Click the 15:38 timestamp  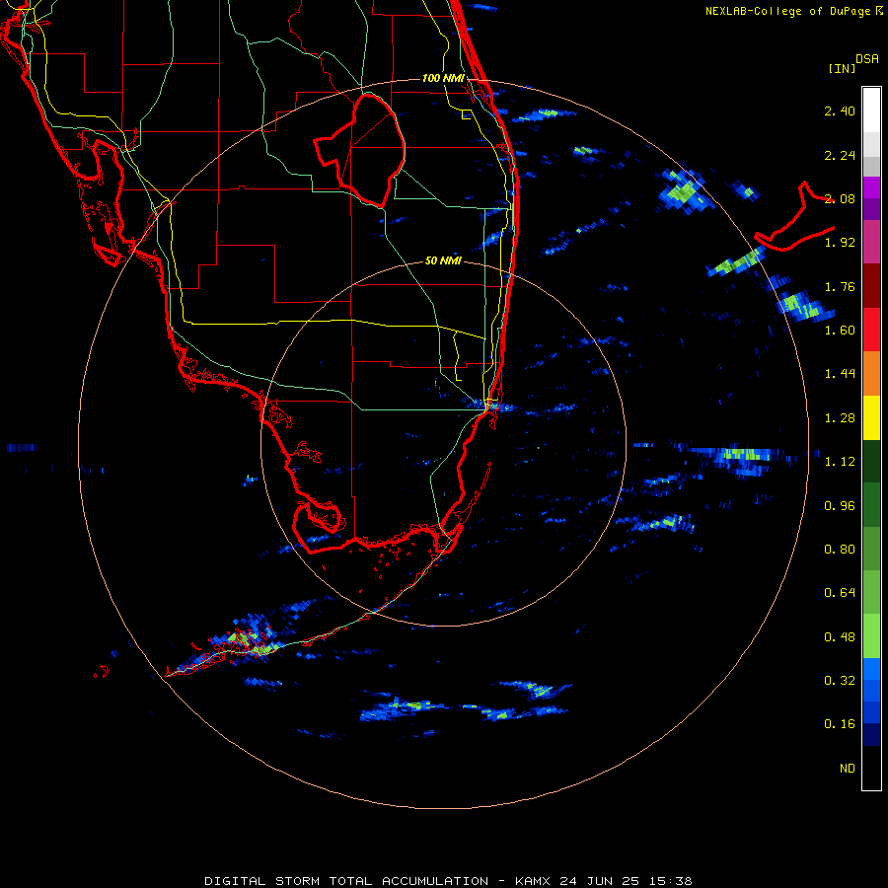[670, 881]
